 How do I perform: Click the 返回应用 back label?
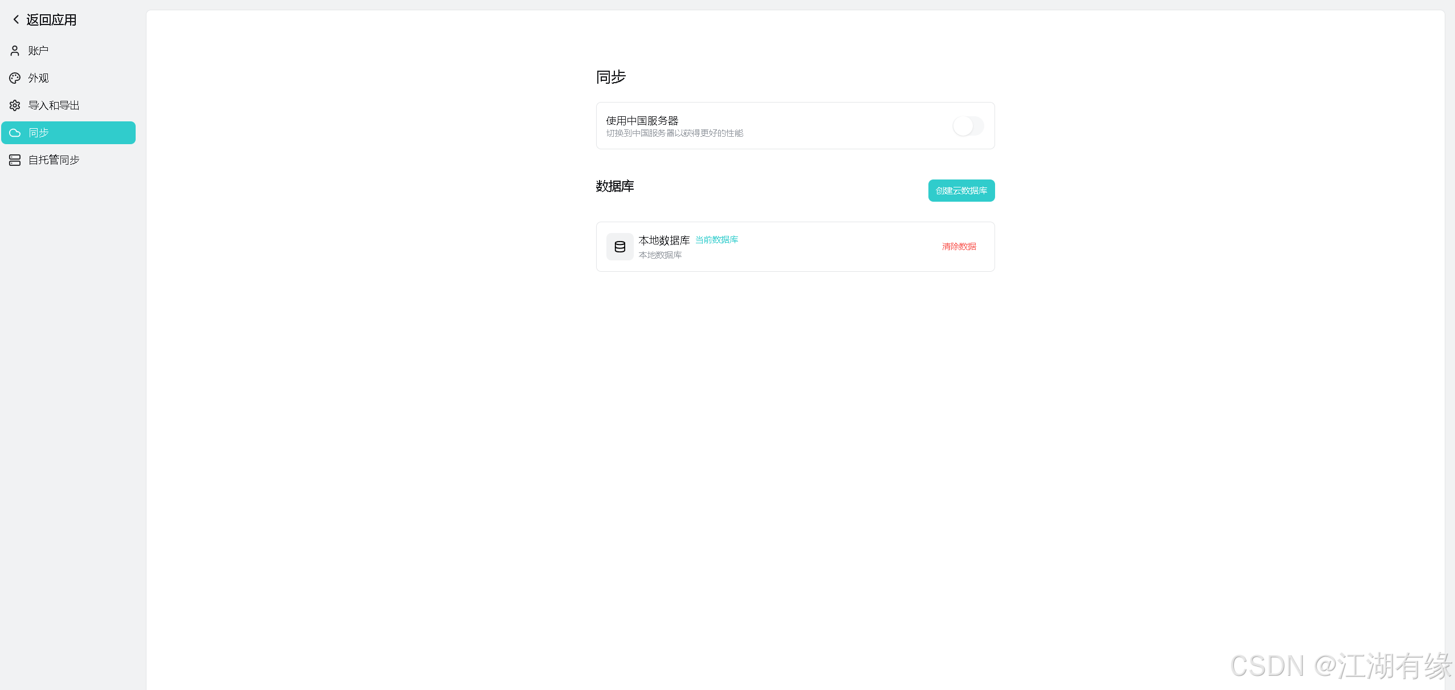coord(51,20)
